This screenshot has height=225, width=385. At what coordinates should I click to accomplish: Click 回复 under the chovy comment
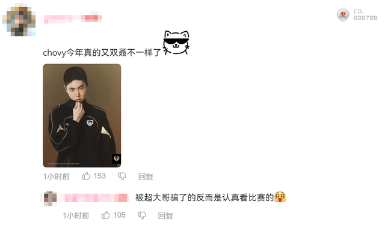tap(146, 176)
